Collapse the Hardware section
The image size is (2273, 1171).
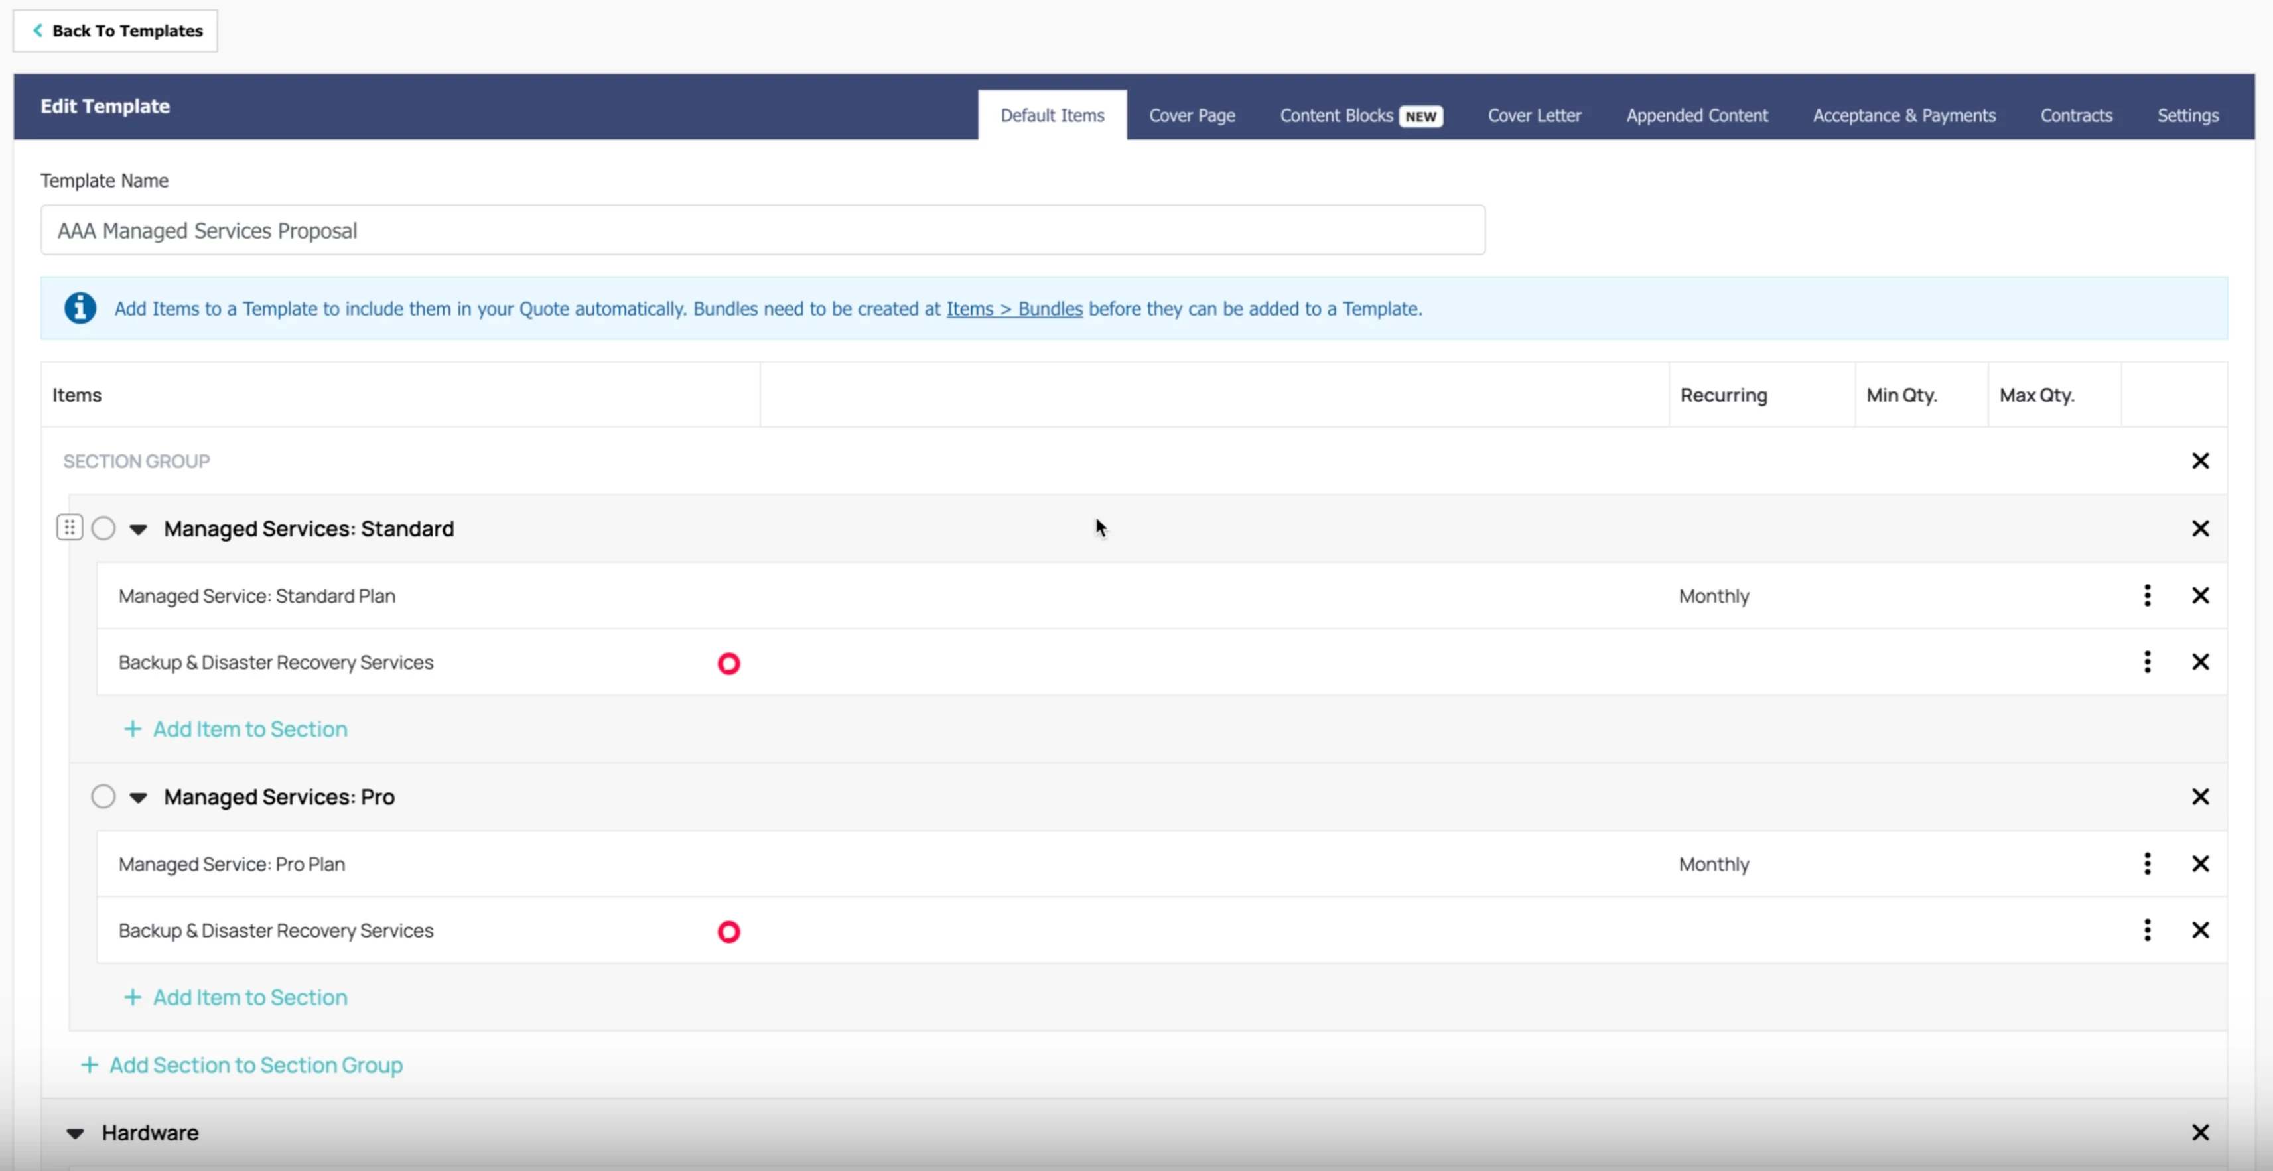76,1133
